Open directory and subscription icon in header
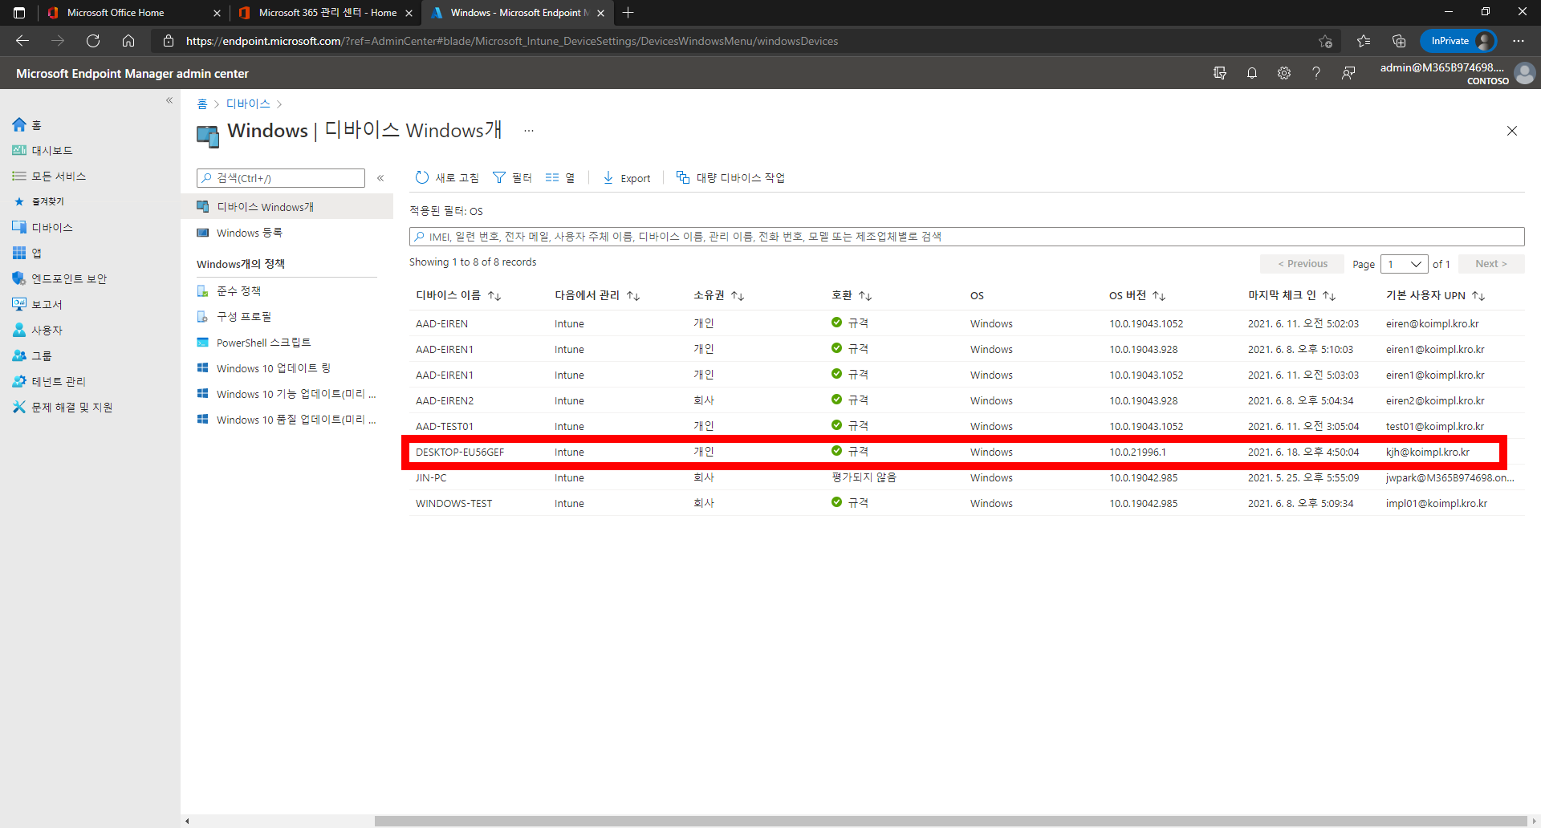 coord(1220,73)
